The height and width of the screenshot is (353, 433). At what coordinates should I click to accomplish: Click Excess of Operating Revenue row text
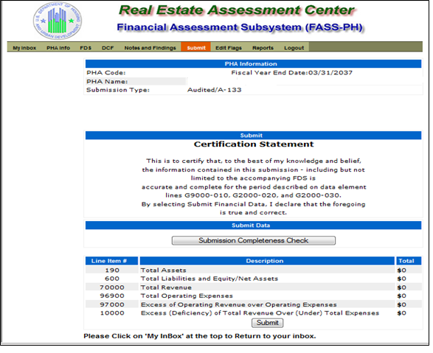tap(238, 304)
